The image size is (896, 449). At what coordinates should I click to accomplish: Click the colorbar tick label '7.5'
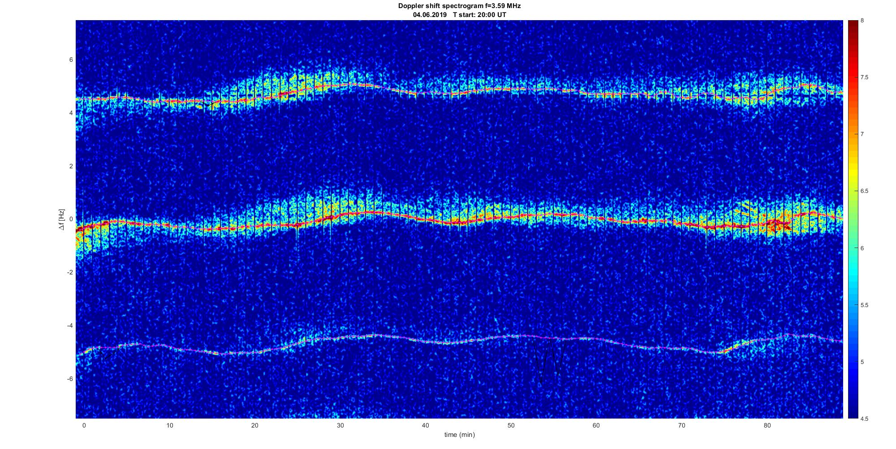click(x=865, y=77)
